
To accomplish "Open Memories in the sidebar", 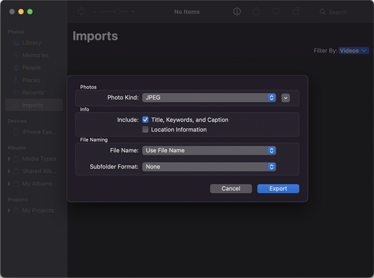I will [35, 55].
